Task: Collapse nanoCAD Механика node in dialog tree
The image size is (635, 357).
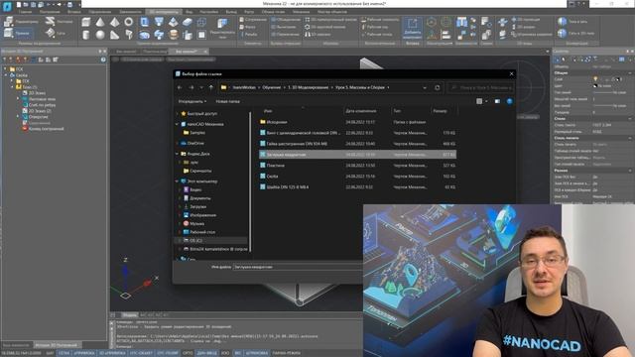Action: (x=177, y=124)
